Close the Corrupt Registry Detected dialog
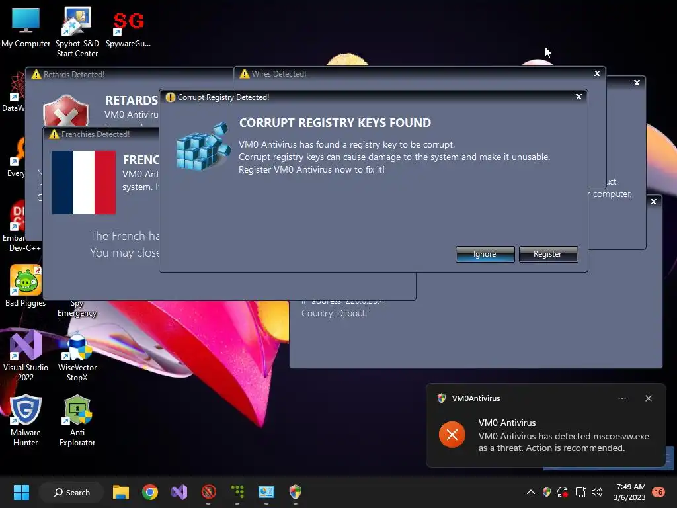The image size is (677, 508). click(x=578, y=97)
